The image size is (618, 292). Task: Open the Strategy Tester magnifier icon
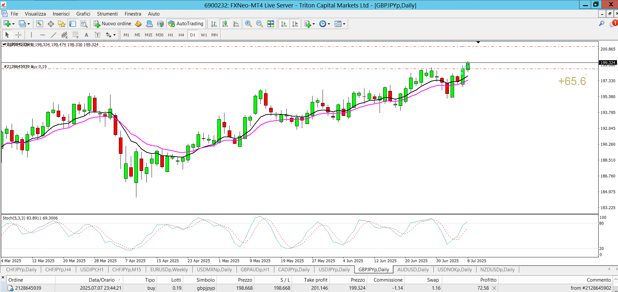coord(84,24)
